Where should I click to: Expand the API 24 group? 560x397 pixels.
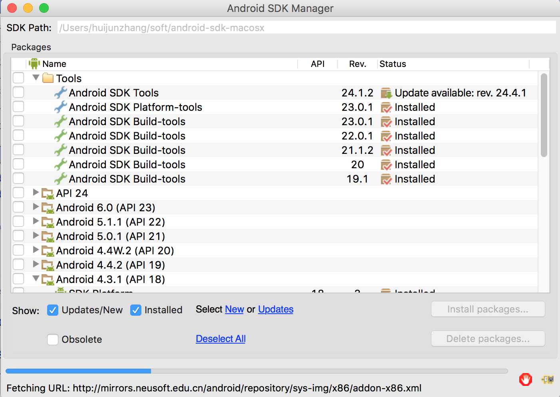(x=36, y=193)
